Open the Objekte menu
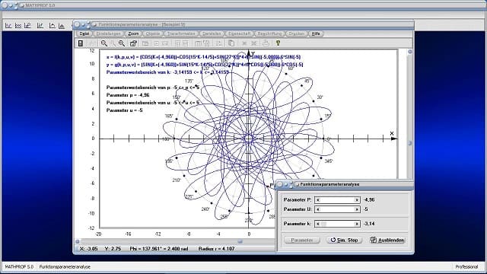The image size is (487, 274). click(x=153, y=33)
